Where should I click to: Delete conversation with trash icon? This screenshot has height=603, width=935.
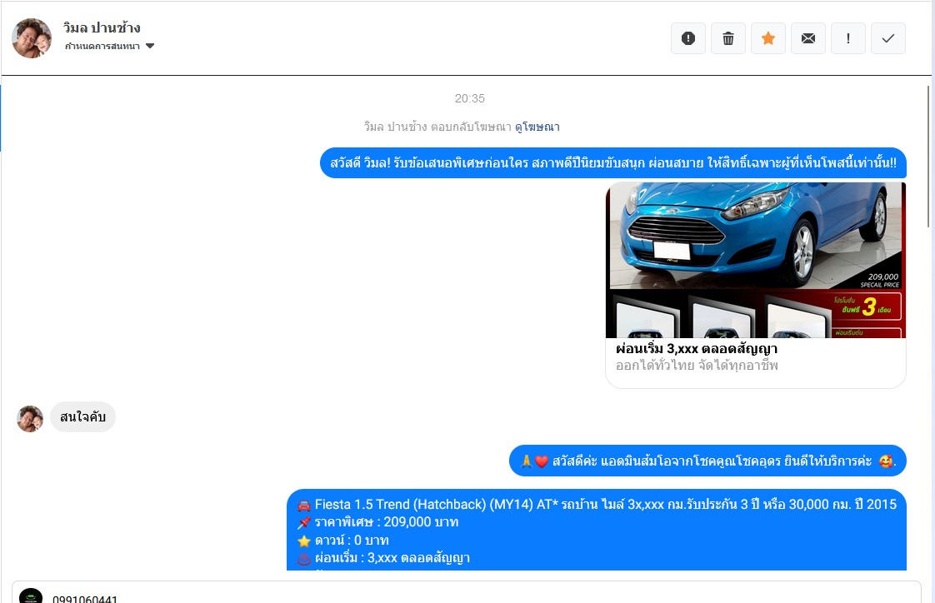tap(728, 39)
